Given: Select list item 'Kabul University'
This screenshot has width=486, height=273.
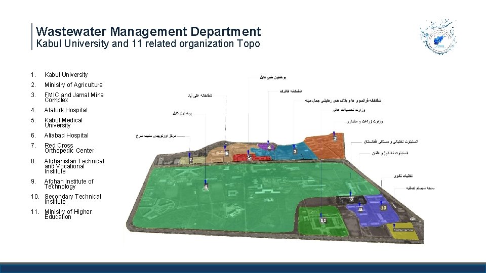Looking at the screenshot, I should point(66,75).
